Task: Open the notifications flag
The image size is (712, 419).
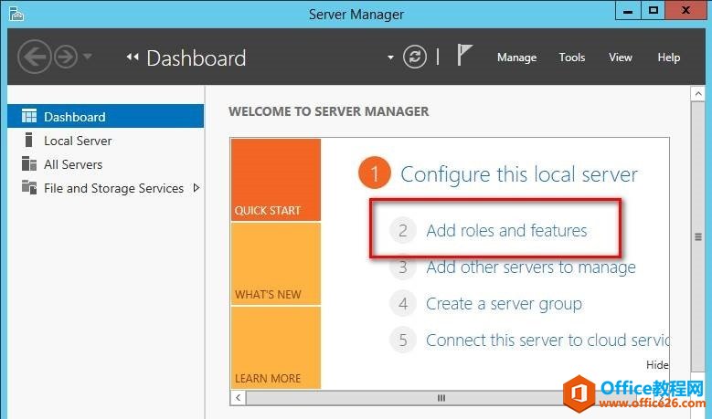Action: tap(464, 57)
